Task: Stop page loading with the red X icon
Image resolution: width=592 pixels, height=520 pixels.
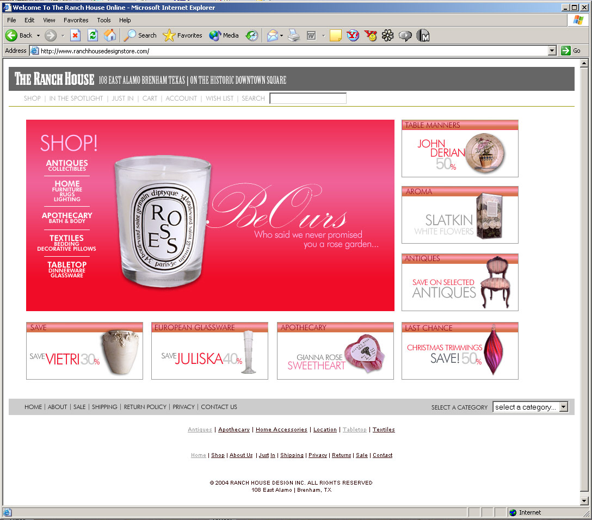Action: point(75,35)
